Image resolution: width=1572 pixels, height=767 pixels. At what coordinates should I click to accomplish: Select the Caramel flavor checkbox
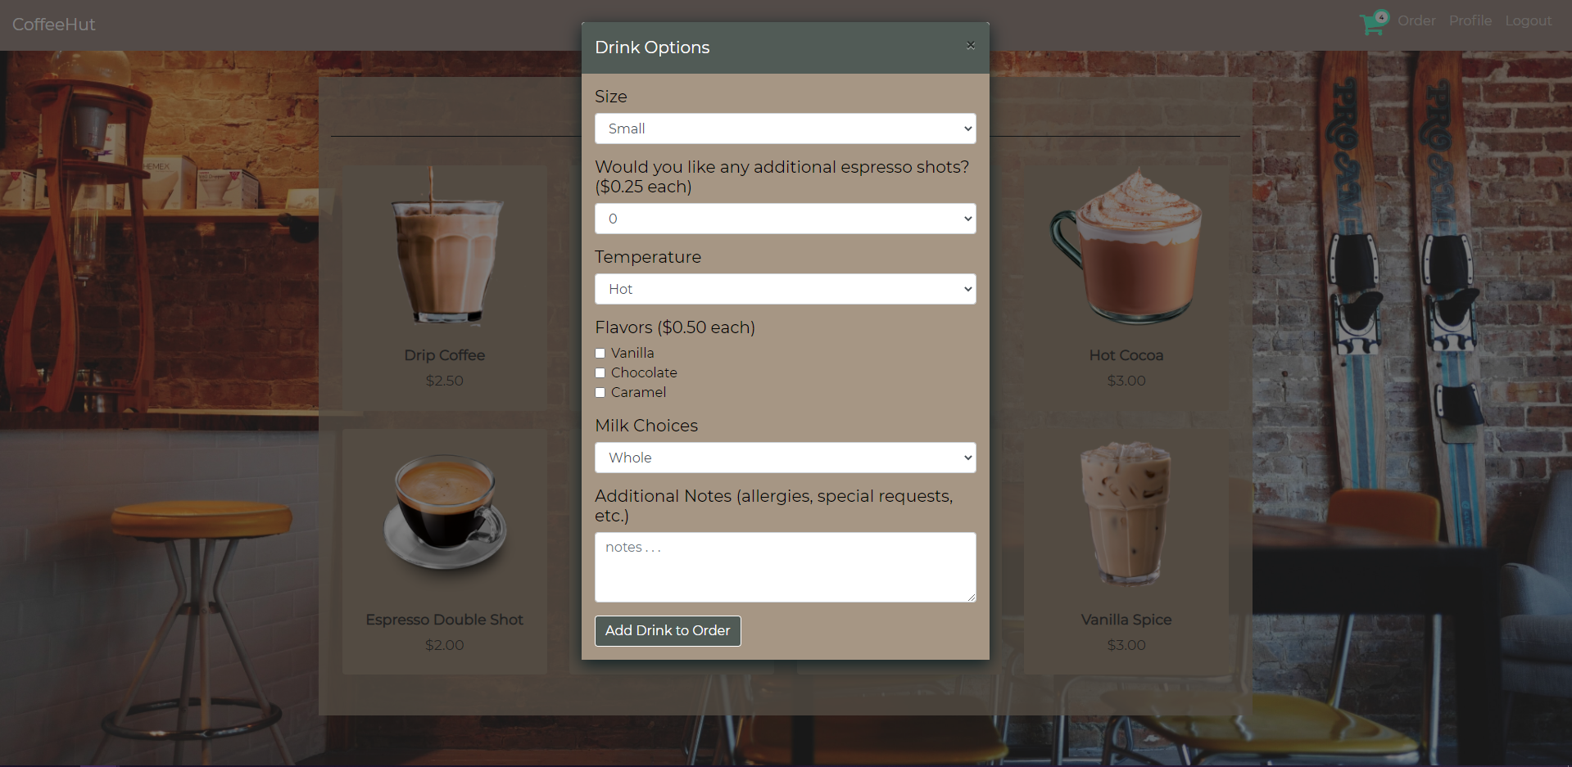click(x=600, y=392)
